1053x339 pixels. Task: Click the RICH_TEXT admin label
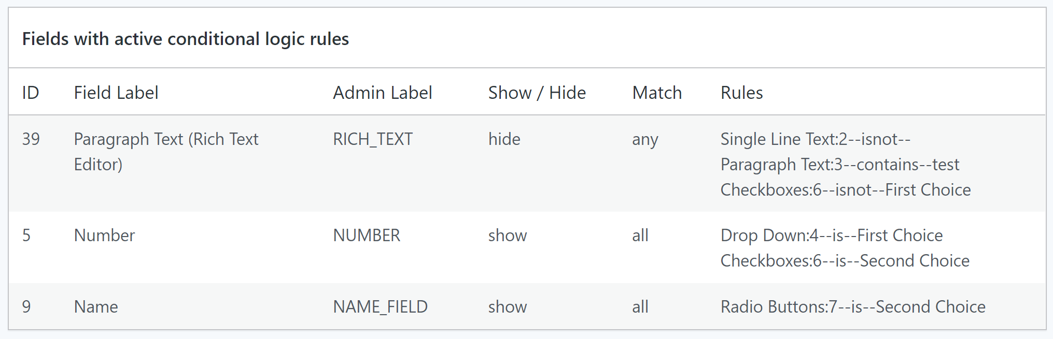372,139
